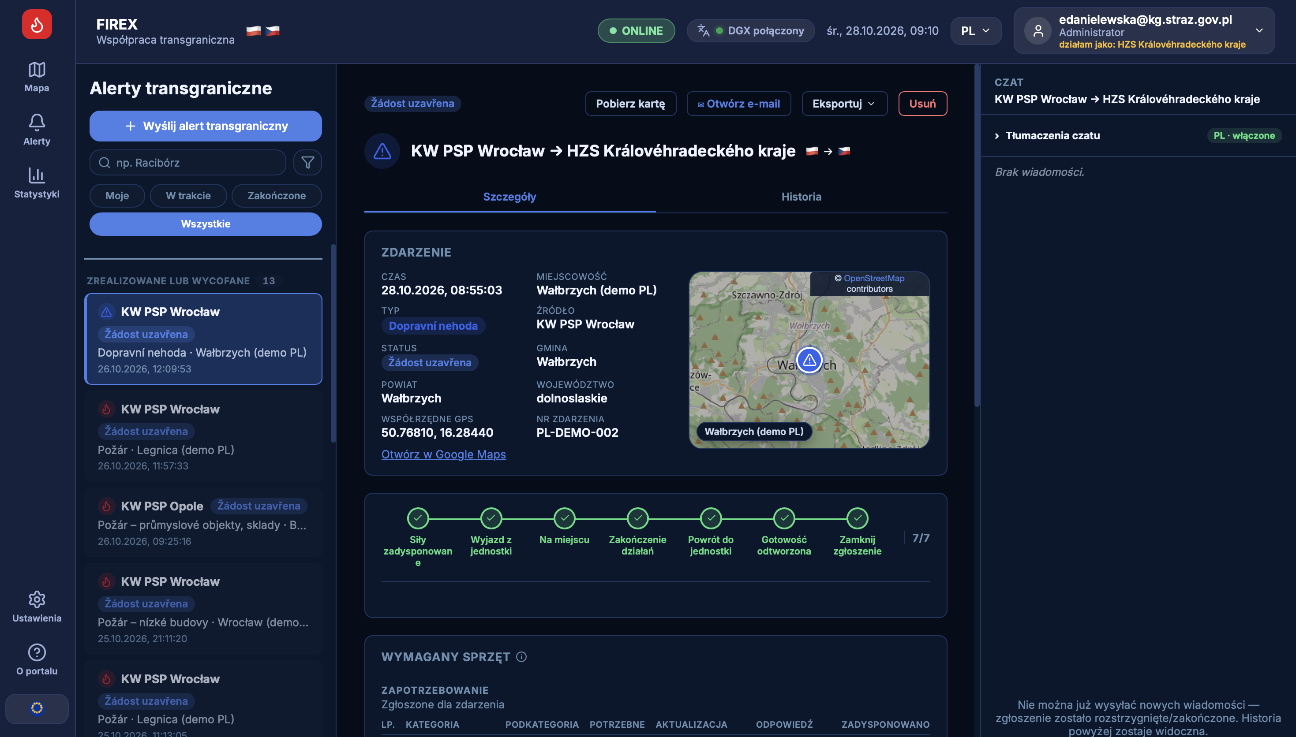
Task: Click the Powrót do jednostki step checkmark
Action: [x=711, y=518]
